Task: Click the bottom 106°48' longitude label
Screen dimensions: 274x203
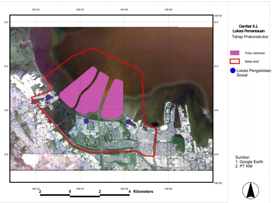Action: (x=168, y=189)
